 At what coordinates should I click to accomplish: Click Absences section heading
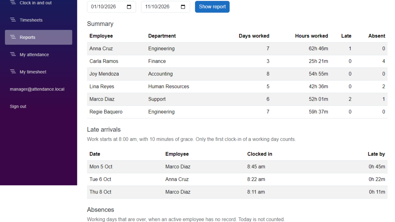tap(100, 210)
